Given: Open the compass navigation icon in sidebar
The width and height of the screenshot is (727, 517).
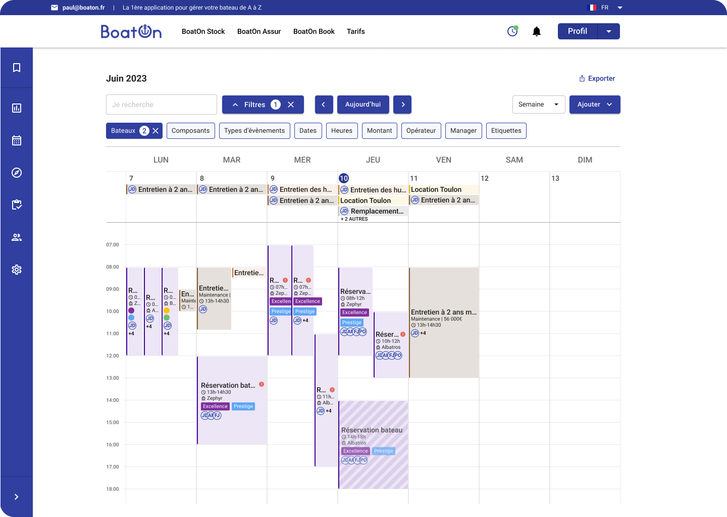Looking at the screenshot, I should 17,172.
